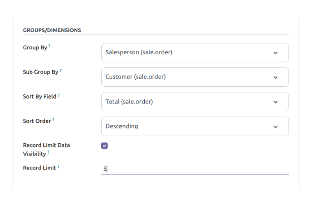Click the Sort Order label text
The height and width of the screenshot is (198, 312).
(37, 121)
